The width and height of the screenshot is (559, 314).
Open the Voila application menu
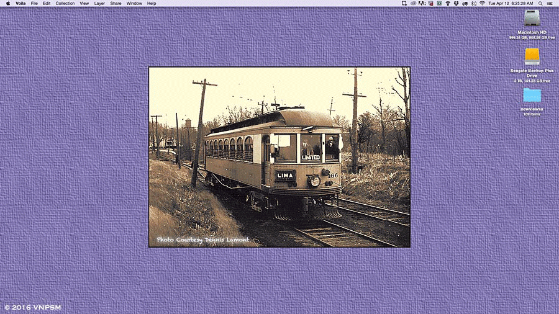point(20,3)
